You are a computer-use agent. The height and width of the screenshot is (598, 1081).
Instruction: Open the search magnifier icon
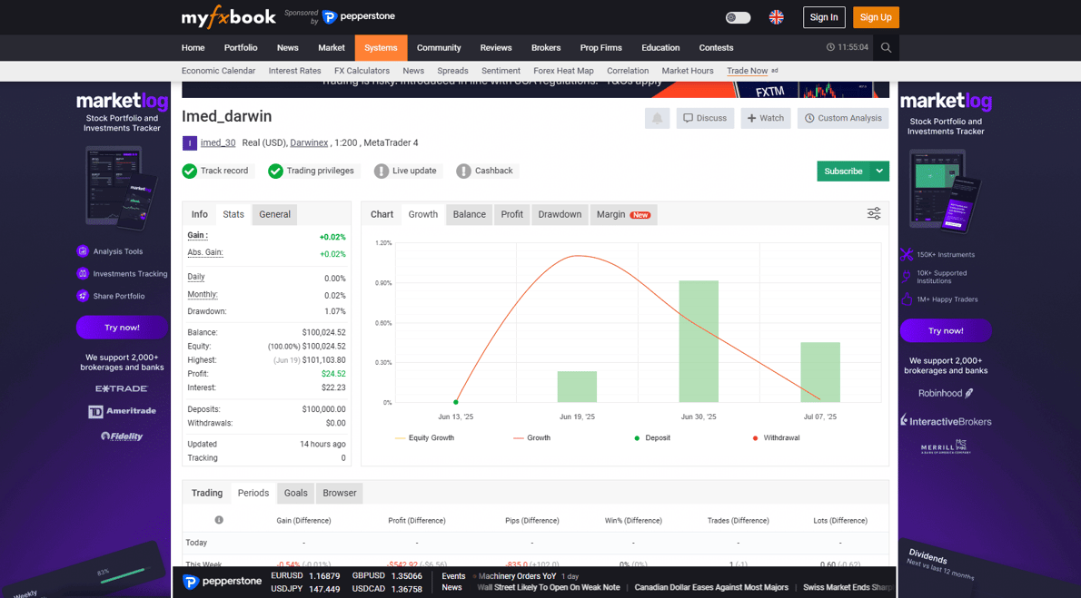click(886, 47)
